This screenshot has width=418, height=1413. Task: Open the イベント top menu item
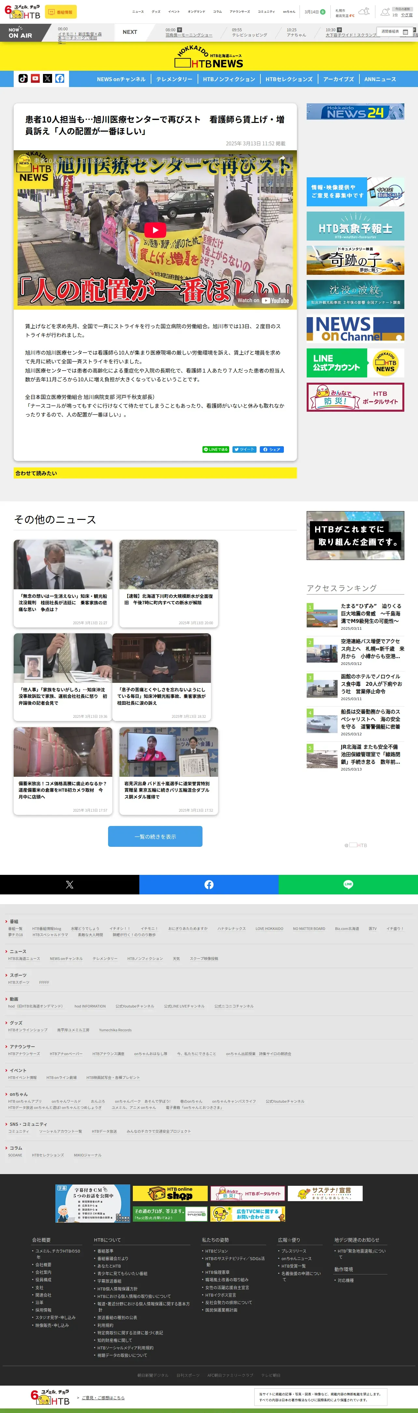click(174, 11)
